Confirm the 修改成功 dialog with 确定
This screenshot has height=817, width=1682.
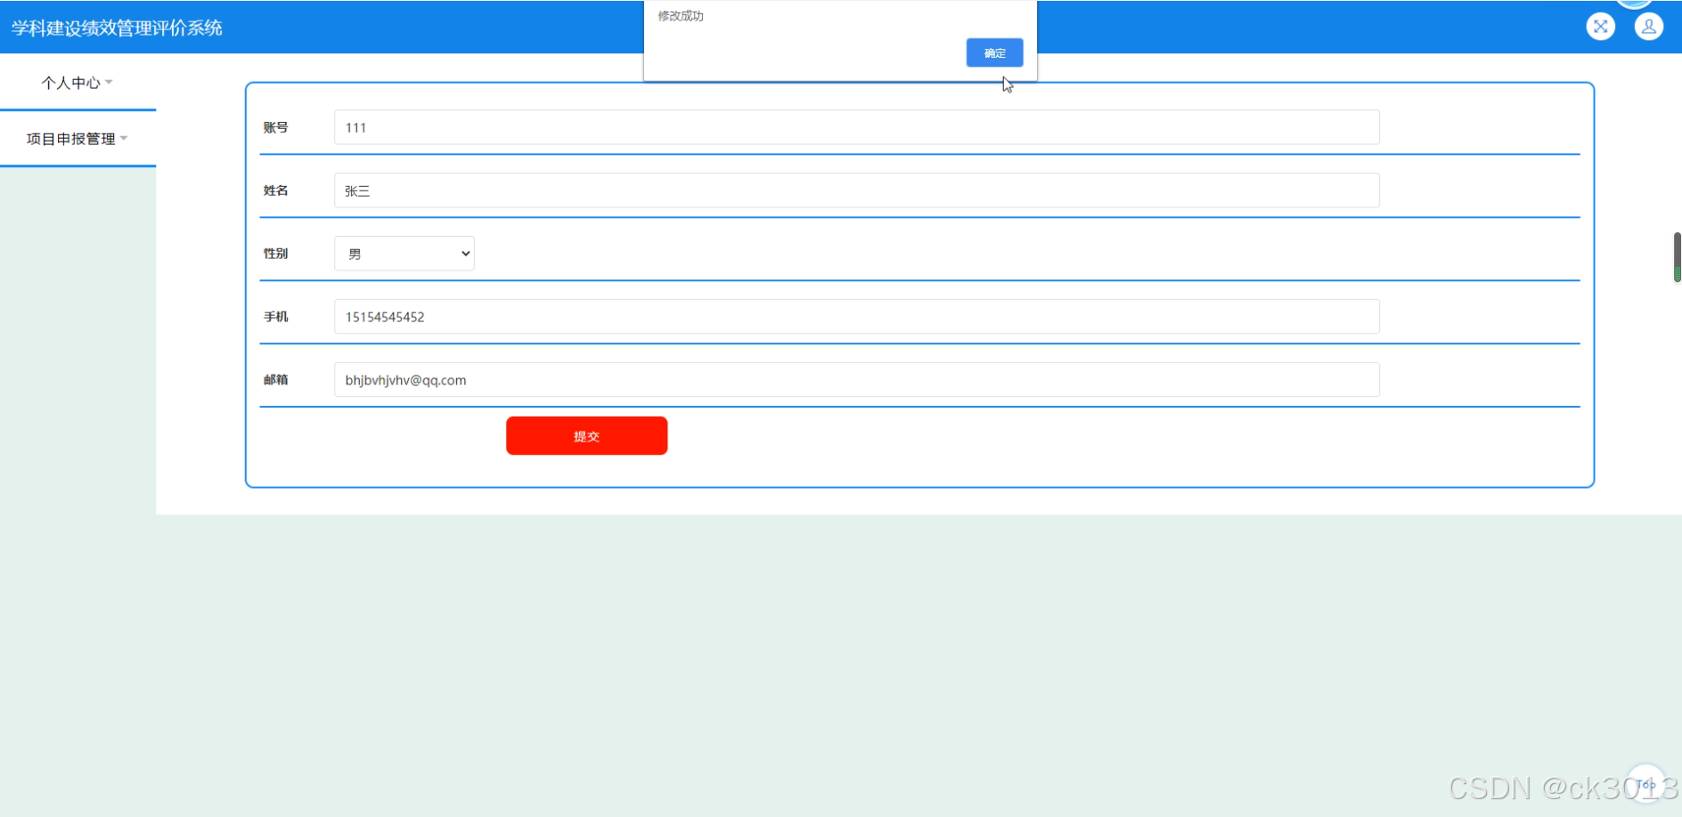994,53
